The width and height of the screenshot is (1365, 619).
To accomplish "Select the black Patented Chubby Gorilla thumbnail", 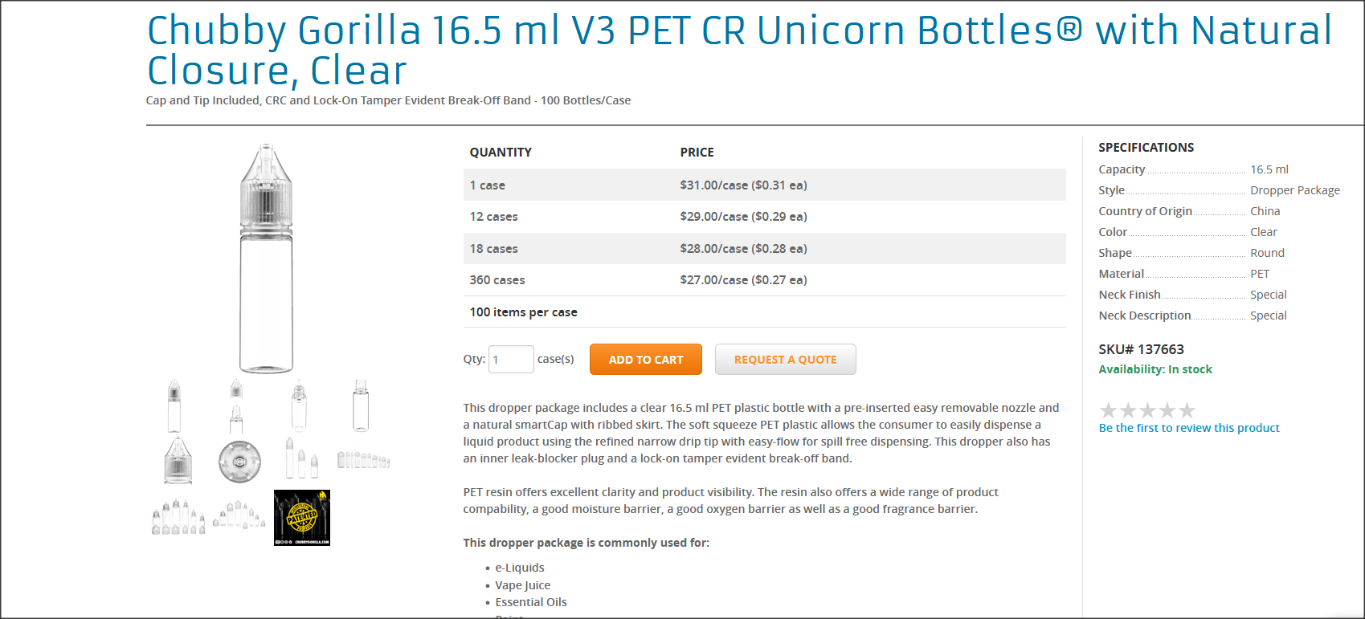I will pos(302,518).
